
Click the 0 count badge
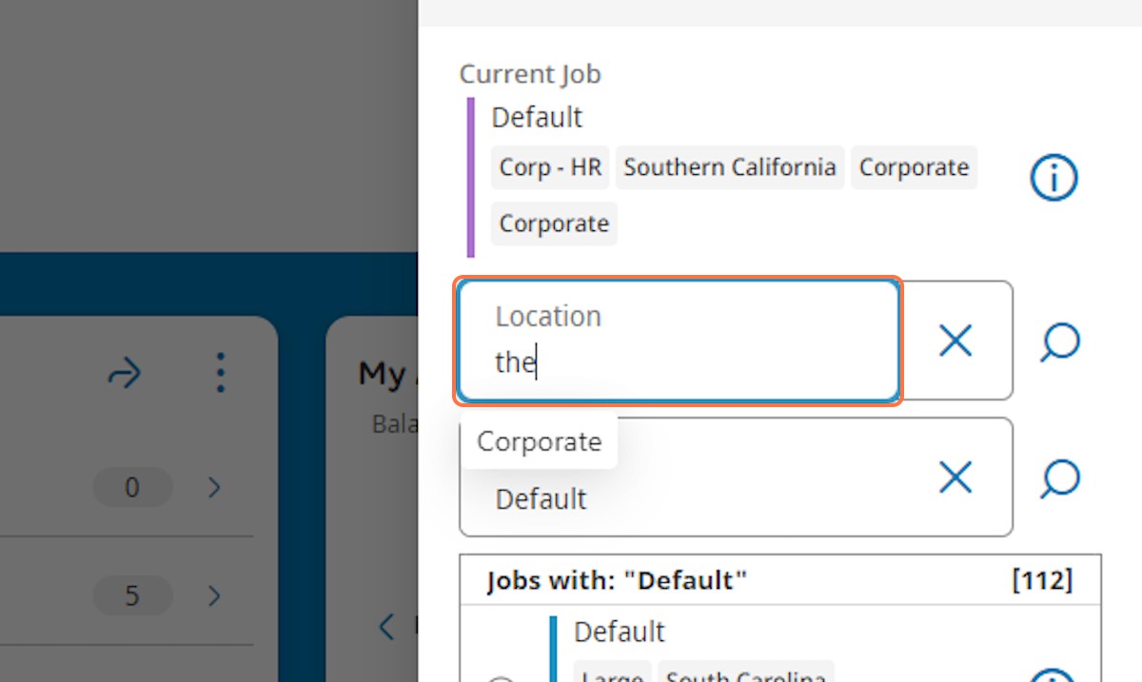132,488
